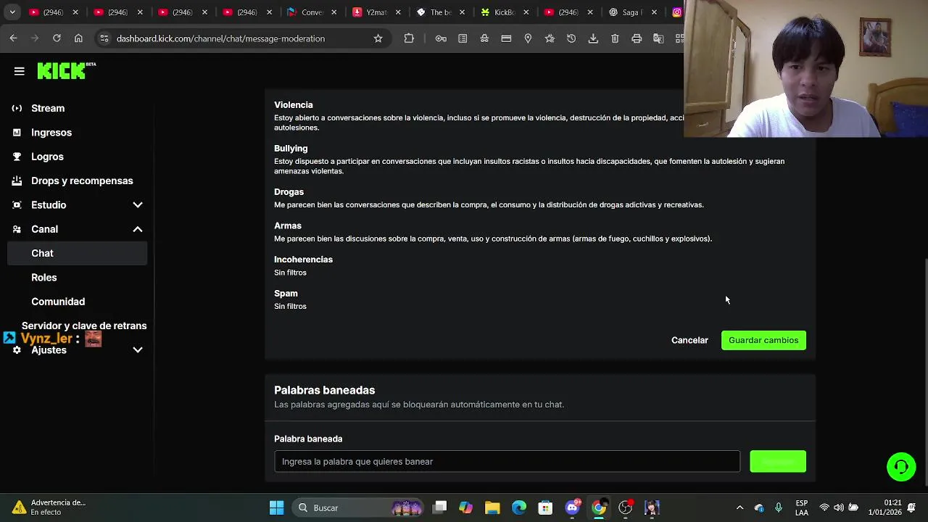The height and width of the screenshot is (522, 928).
Task: Click the Ajustes gear icon
Action: (17, 350)
